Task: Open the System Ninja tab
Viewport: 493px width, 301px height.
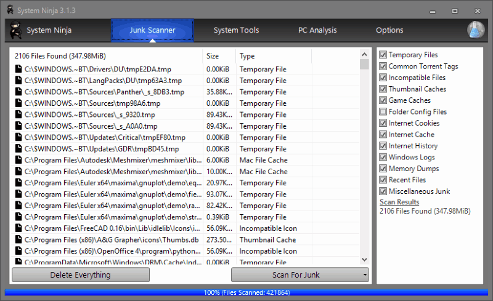Action: click(49, 30)
